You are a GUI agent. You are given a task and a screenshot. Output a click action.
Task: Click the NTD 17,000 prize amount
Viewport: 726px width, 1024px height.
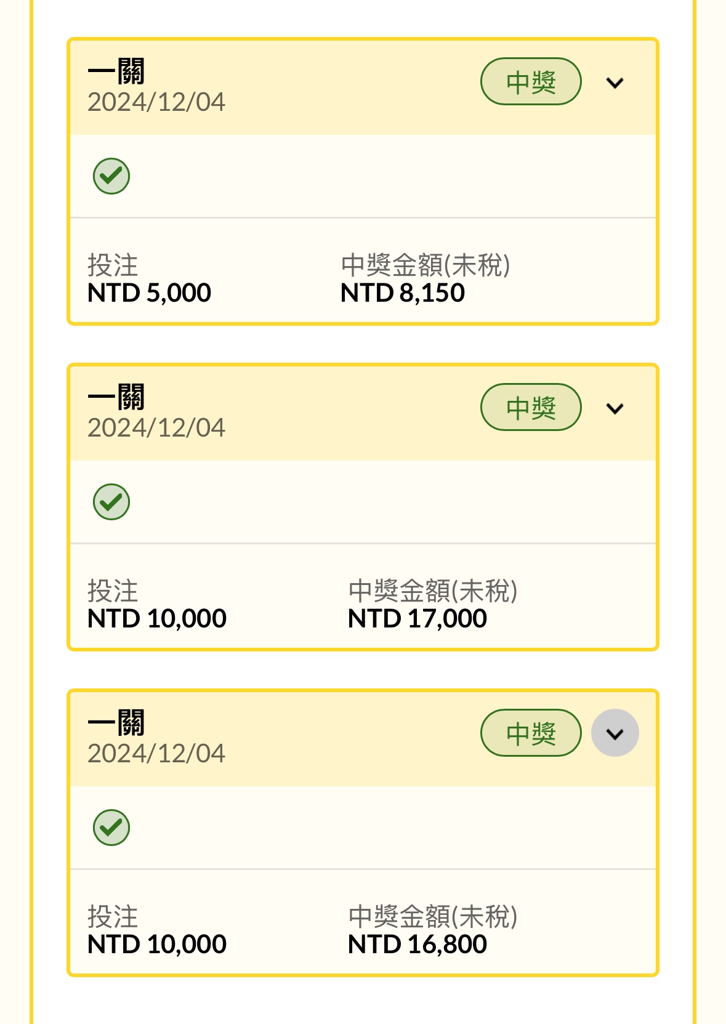417,619
